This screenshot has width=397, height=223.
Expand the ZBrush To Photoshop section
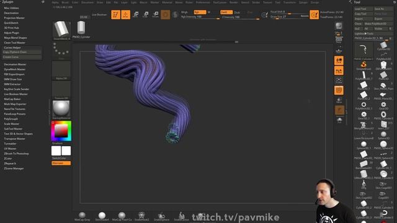pos(16,154)
